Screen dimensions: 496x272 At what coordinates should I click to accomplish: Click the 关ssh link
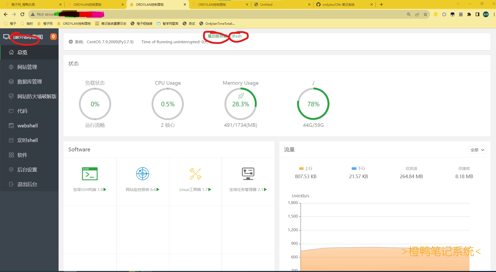pos(236,36)
